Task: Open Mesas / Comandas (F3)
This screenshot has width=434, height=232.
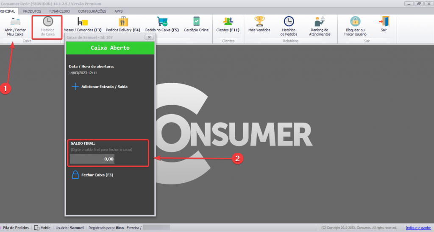Action: tap(82, 25)
